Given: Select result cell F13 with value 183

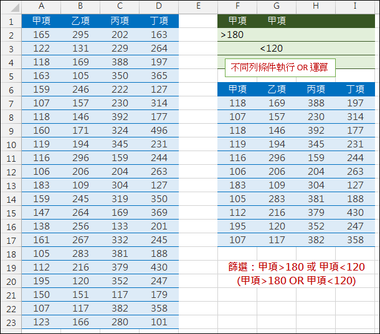Looking at the screenshot, I should (x=237, y=185).
